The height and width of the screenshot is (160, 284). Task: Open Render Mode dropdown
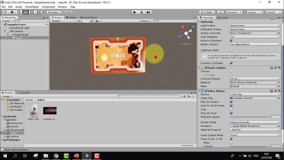(255, 122)
